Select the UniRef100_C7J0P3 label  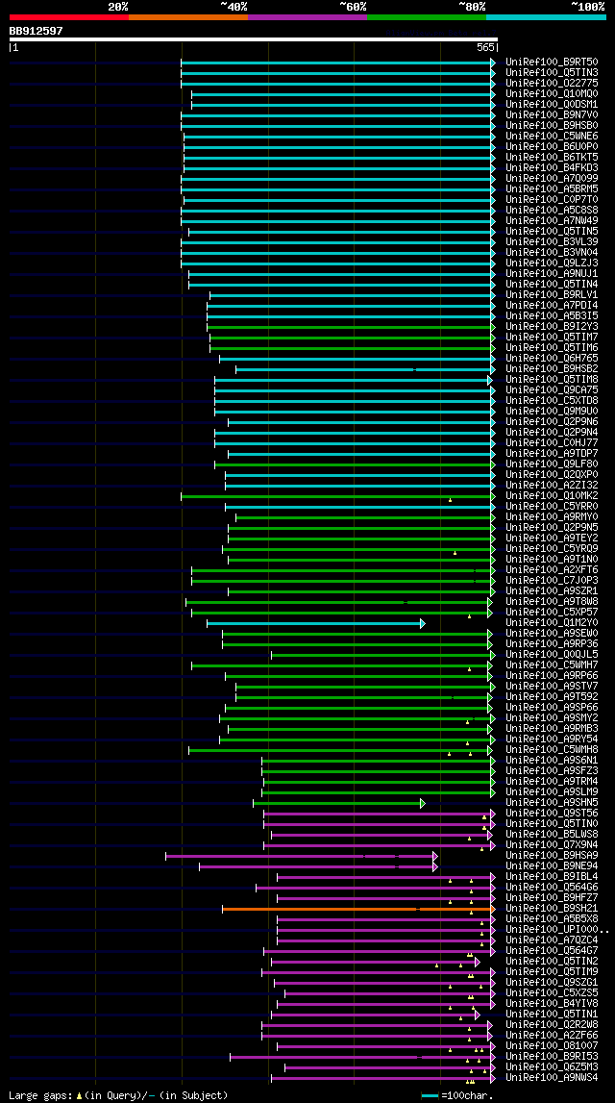click(x=552, y=581)
